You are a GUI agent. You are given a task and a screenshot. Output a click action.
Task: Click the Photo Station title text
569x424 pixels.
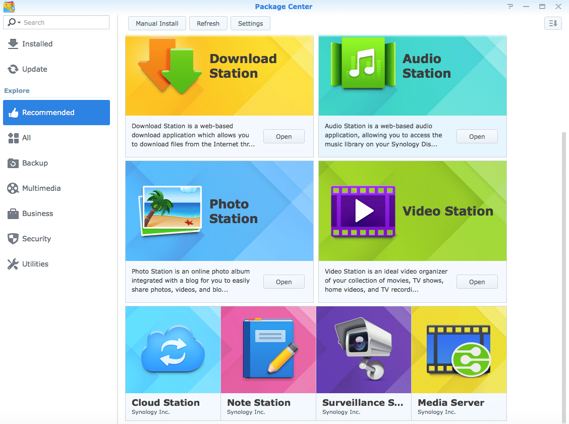coord(234,211)
